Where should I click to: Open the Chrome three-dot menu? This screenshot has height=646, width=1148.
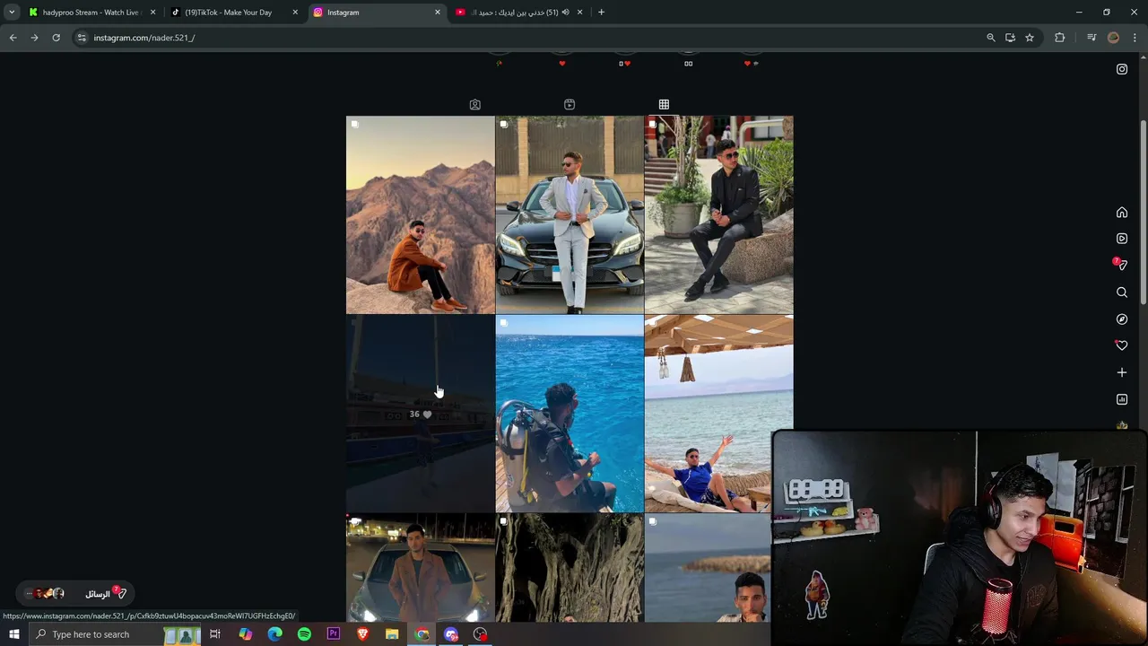coord(1135,38)
